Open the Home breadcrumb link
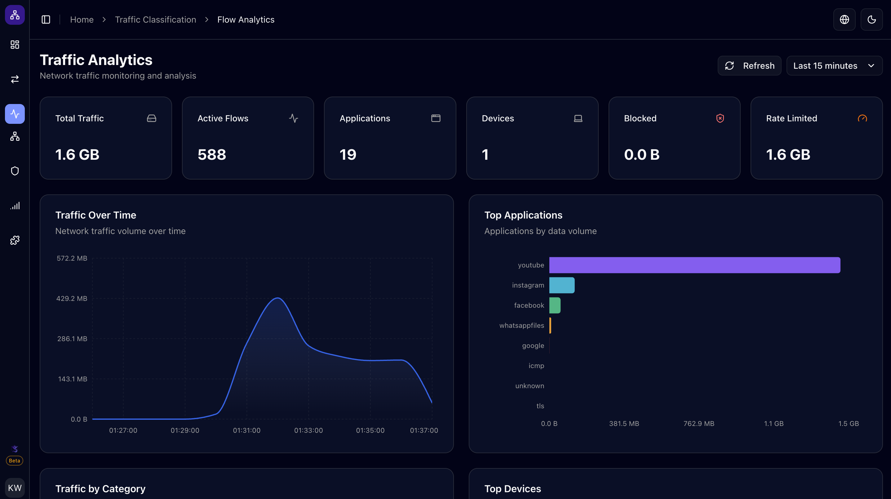Image resolution: width=891 pixels, height=499 pixels. 82,19
